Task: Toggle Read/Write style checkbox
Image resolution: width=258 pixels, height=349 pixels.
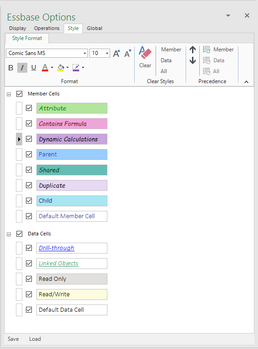Action: pos(29,294)
